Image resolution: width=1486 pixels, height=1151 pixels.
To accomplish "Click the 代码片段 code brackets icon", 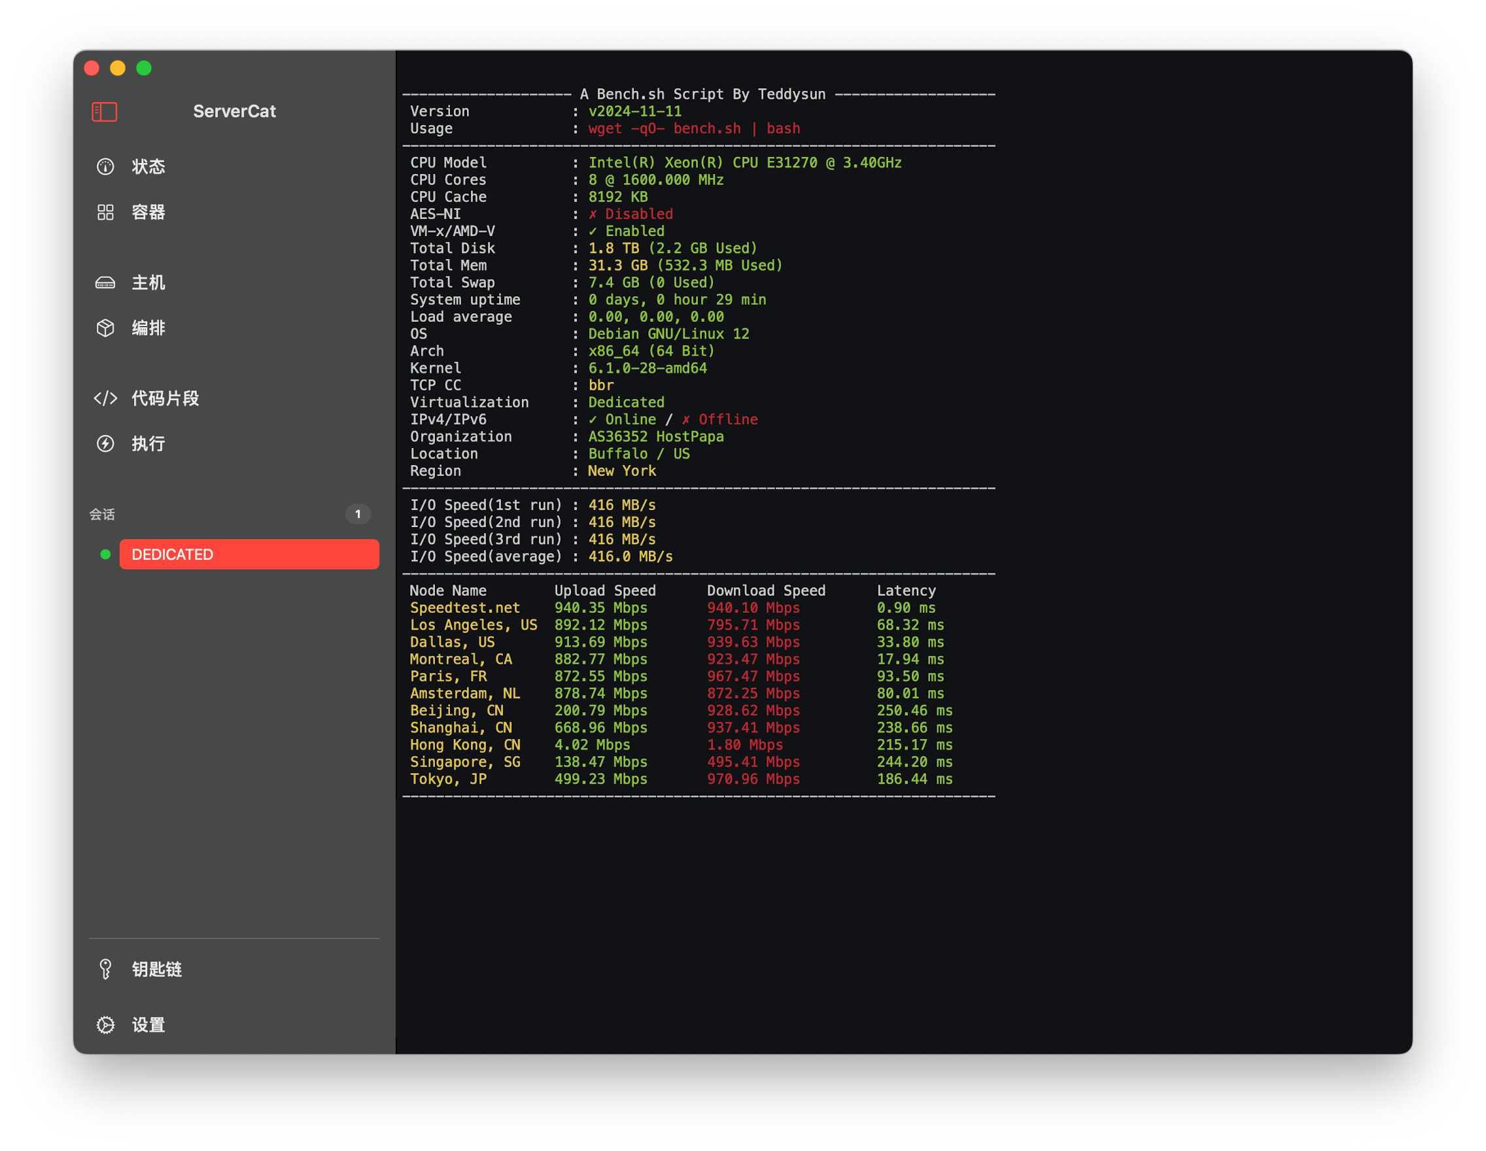I will tap(105, 398).
